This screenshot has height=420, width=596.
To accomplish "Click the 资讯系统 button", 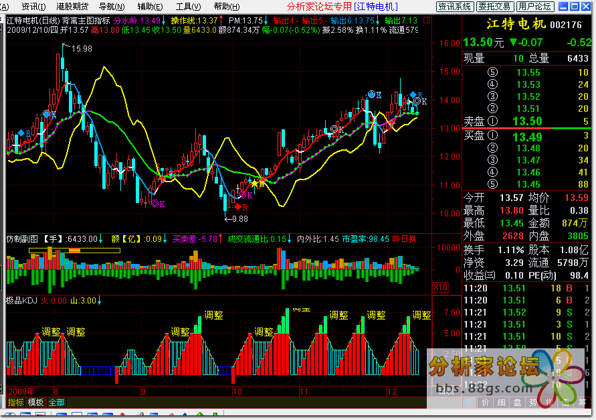I will (x=455, y=7).
